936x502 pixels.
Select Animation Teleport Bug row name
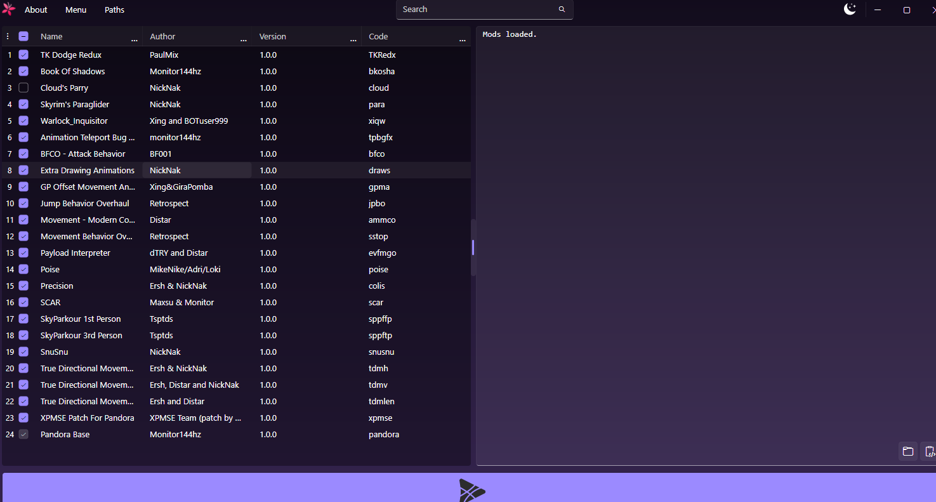(88, 137)
